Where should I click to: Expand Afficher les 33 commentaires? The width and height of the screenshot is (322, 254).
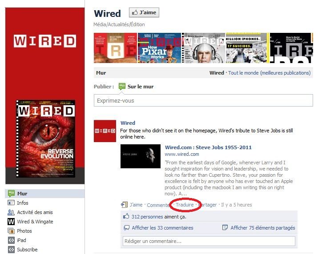click(x=162, y=228)
